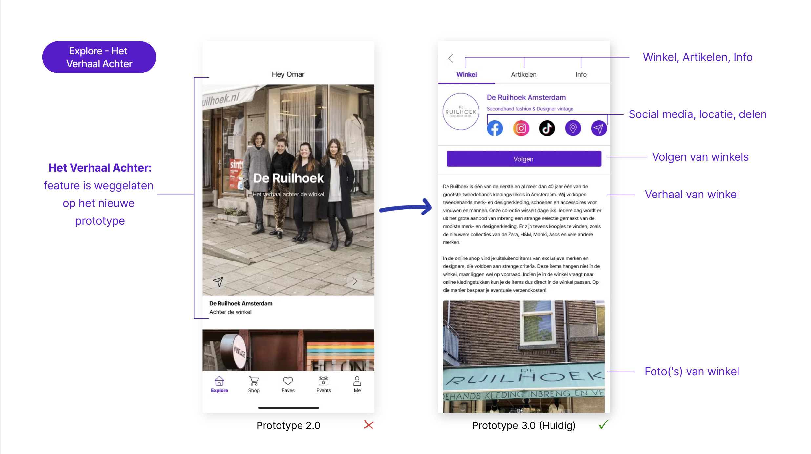811x454 pixels.
Task: Switch to the Winkel tab
Action: pos(467,75)
